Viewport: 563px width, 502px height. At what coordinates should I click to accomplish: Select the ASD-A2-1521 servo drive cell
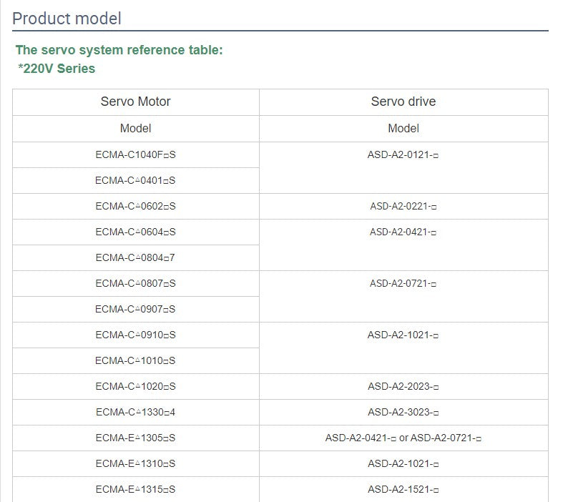click(403, 489)
